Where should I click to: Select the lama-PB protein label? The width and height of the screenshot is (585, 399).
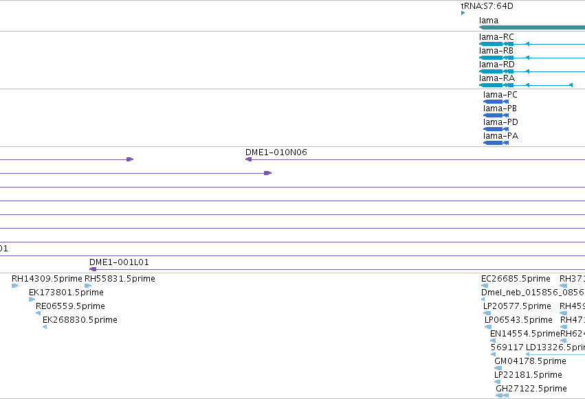click(500, 109)
